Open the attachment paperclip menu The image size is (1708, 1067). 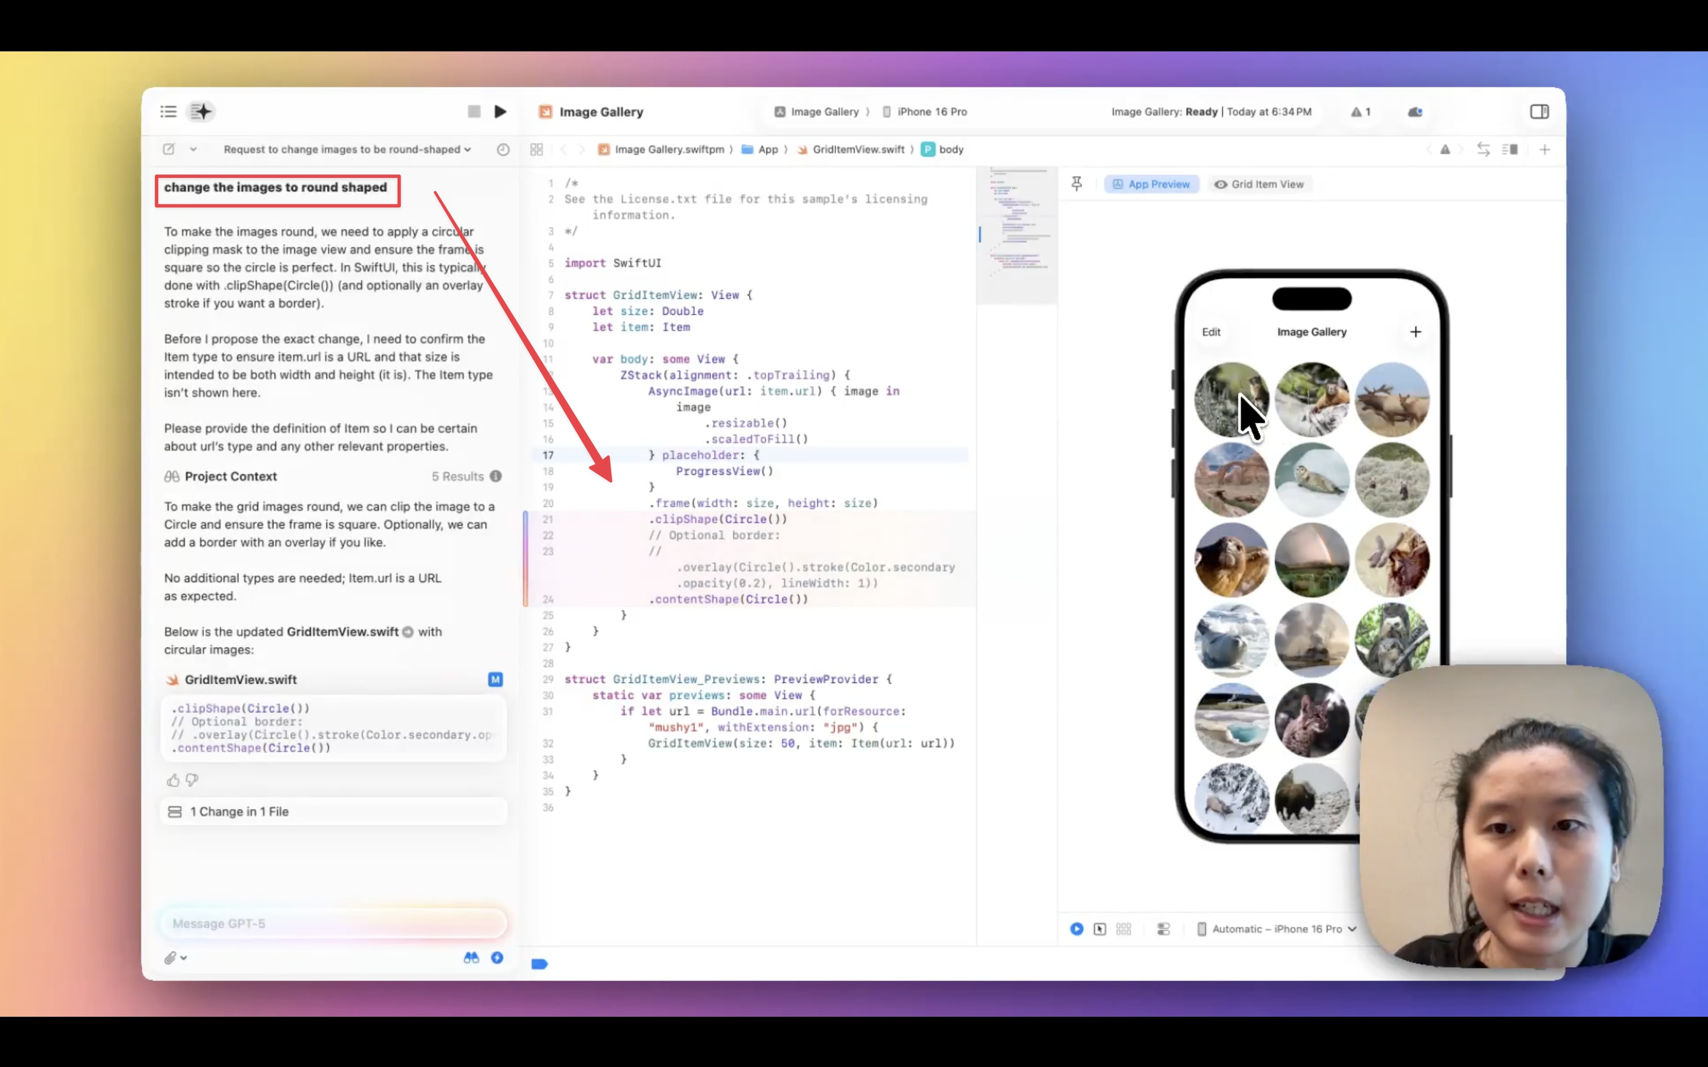(x=175, y=959)
